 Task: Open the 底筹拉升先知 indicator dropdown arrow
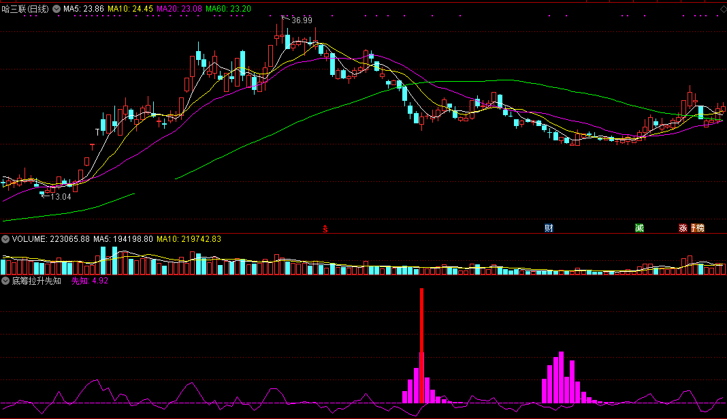click(x=5, y=281)
